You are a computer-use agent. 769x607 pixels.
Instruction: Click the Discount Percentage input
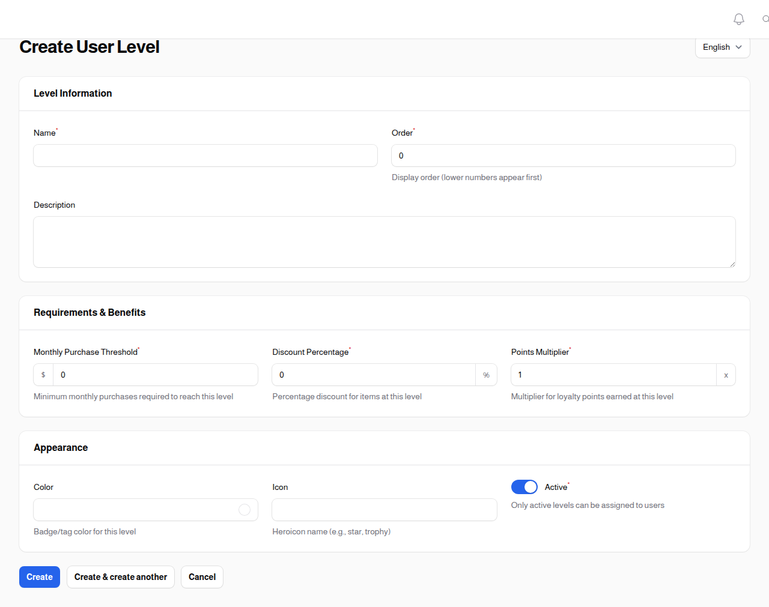372,374
